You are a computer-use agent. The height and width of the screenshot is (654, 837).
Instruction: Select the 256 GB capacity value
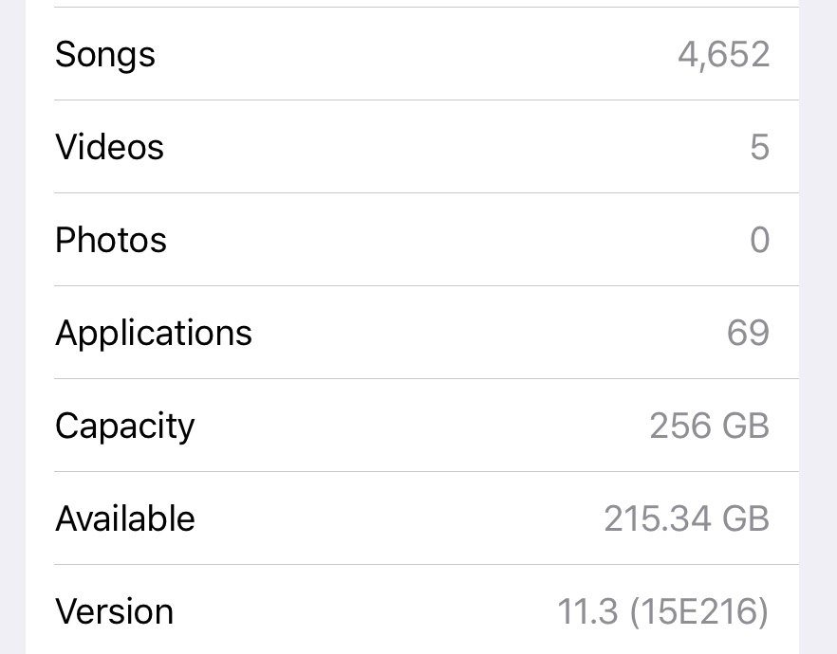click(x=710, y=426)
